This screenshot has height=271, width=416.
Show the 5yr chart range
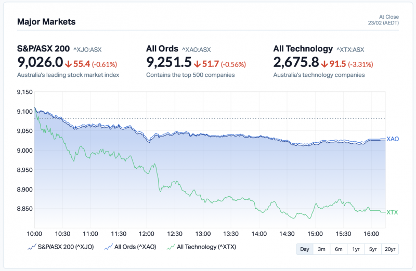point(373,249)
